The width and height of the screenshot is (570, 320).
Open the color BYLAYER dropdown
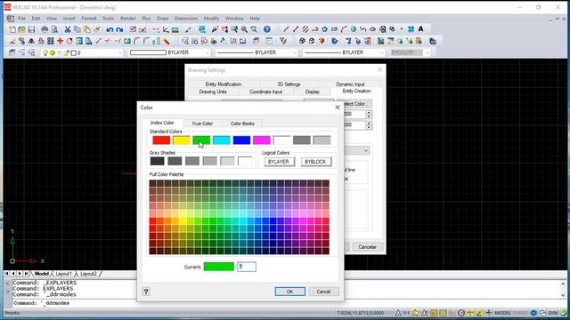[x=207, y=53]
